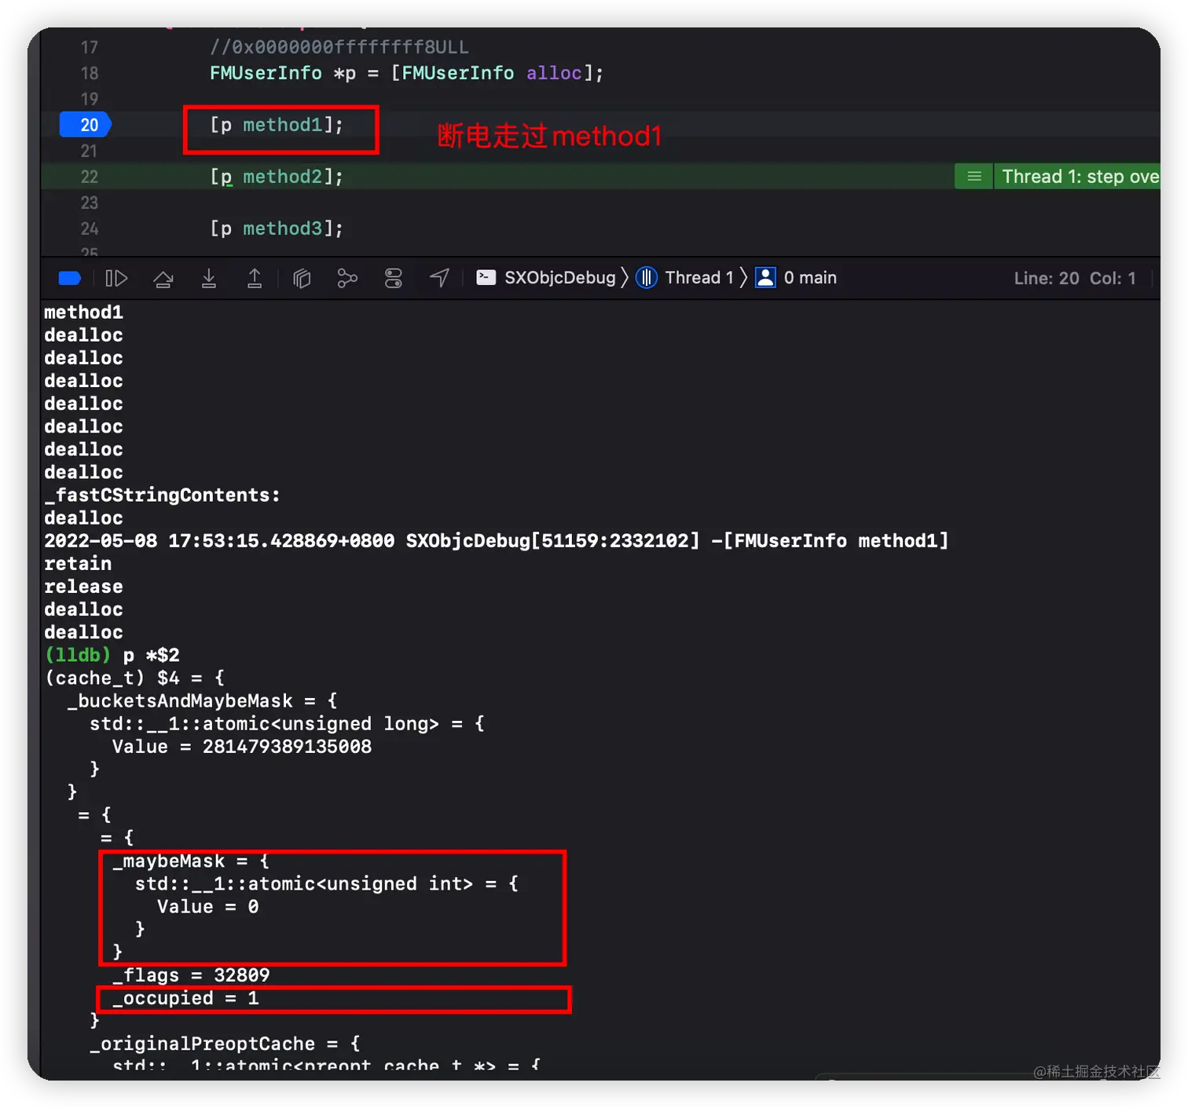The image size is (1188, 1108).
Task: Click the '_bucketsAndMaybeMask = {' line
Action: (x=203, y=700)
